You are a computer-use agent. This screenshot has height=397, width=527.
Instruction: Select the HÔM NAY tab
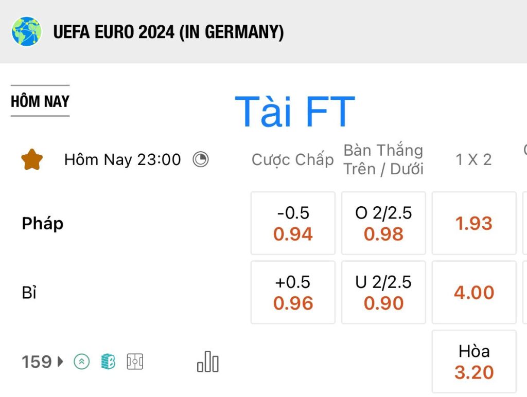40,101
